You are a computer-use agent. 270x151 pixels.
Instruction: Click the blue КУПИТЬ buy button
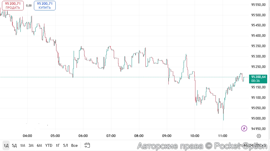pos(45,5)
